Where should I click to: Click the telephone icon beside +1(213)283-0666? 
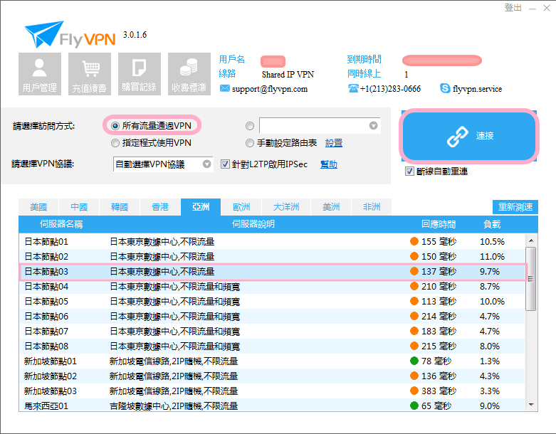(x=353, y=88)
